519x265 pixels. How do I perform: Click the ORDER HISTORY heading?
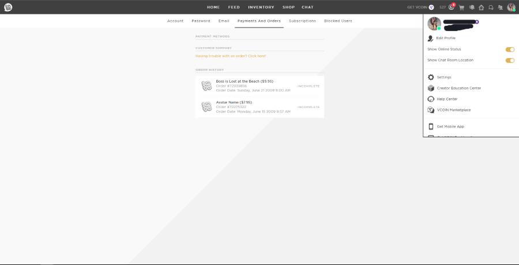pyautogui.click(x=209, y=70)
